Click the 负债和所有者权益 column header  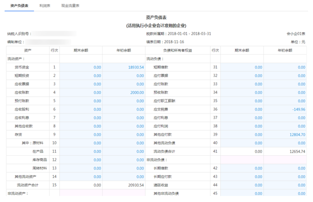[x=178, y=50]
